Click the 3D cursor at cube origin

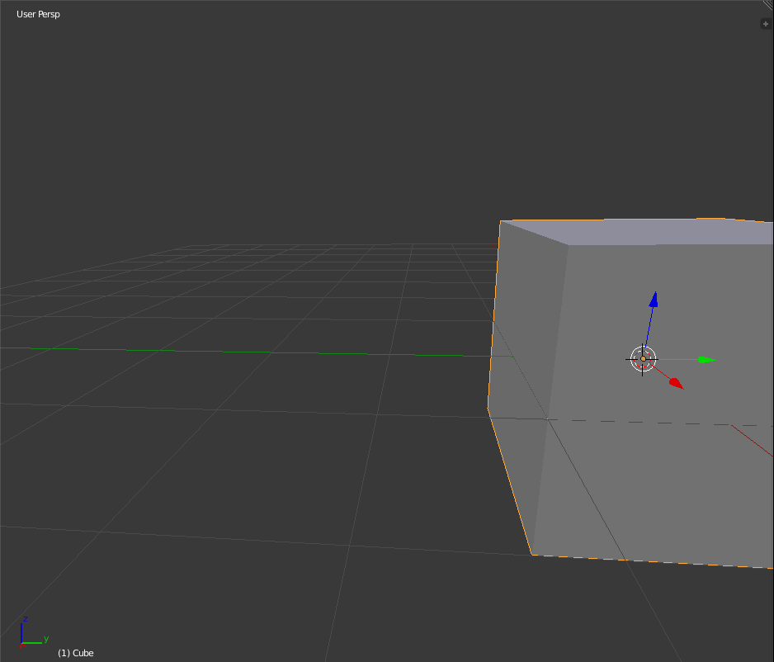point(643,359)
